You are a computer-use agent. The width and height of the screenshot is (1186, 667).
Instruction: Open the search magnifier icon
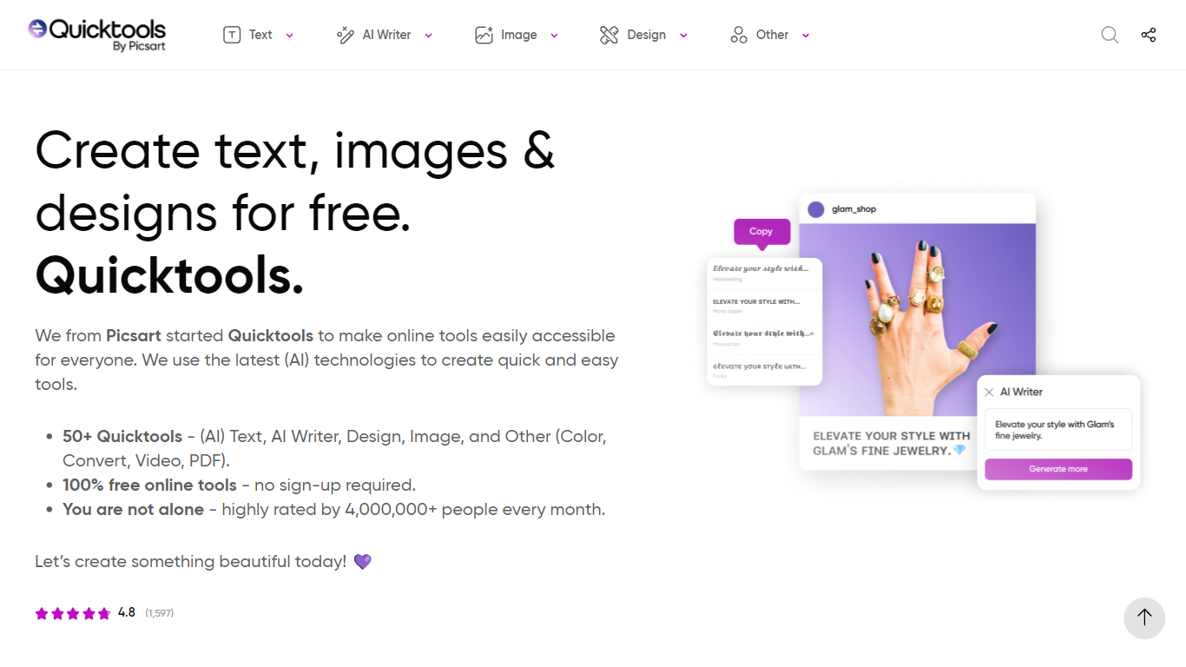tap(1110, 35)
